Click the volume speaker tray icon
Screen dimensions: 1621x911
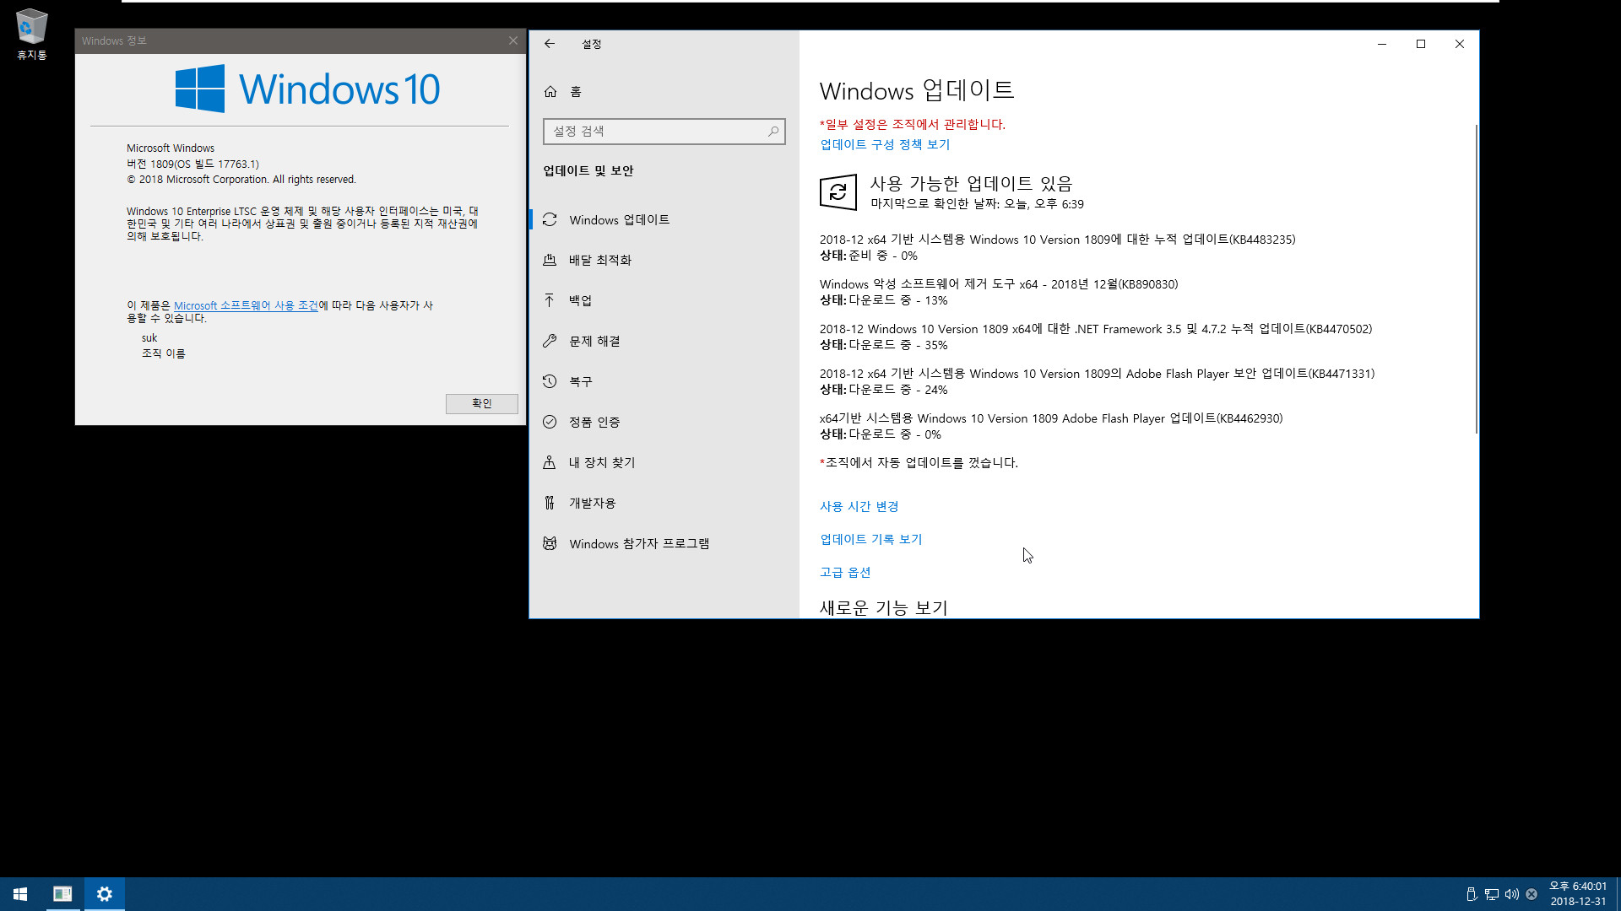click(x=1512, y=894)
